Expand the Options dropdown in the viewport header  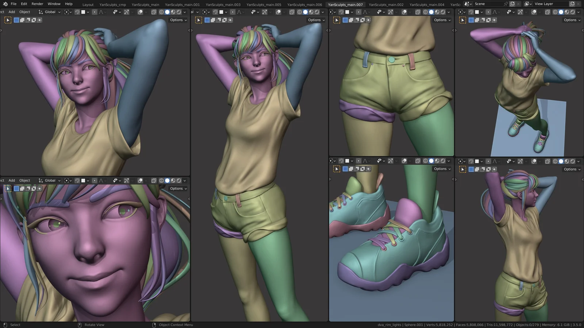pos(178,20)
